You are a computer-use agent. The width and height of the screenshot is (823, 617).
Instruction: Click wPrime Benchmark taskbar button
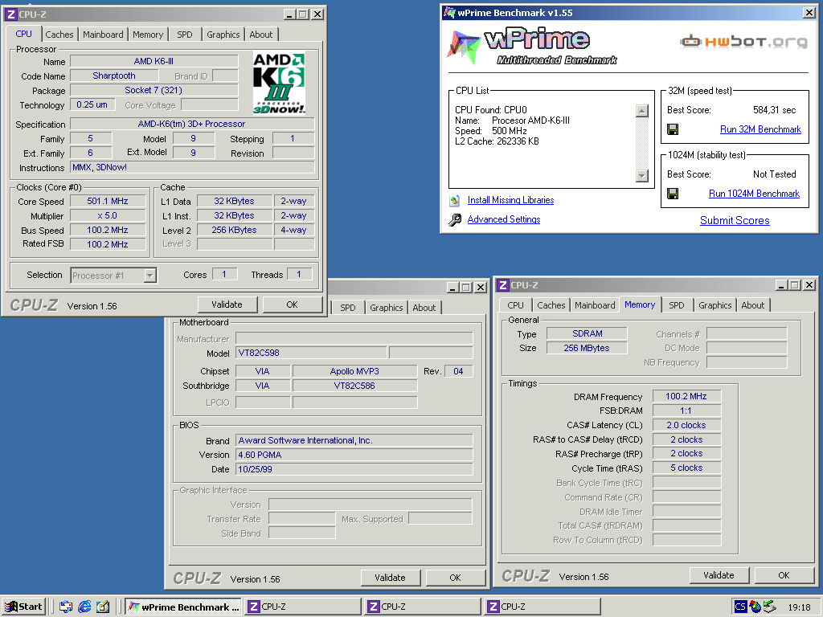click(183, 607)
